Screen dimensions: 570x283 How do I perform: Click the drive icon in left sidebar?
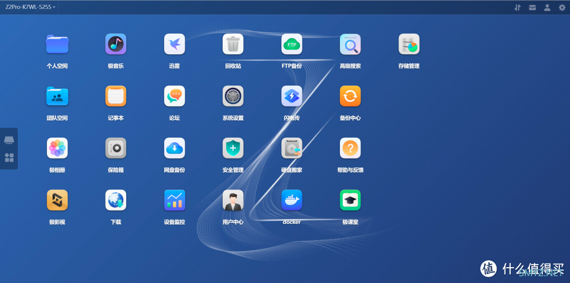(x=9, y=140)
